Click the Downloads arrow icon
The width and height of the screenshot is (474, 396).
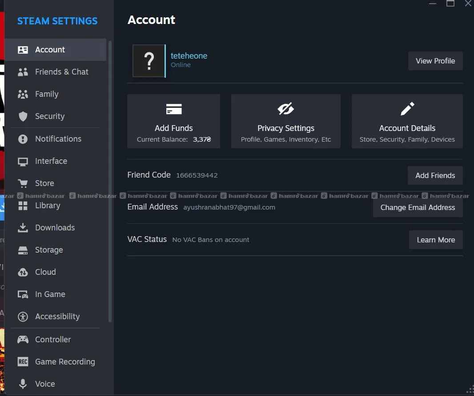coord(23,228)
